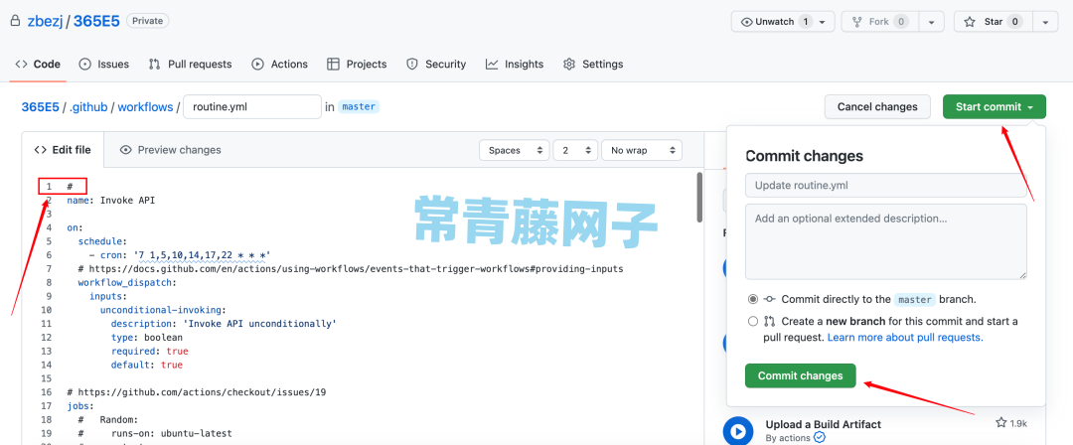View the Insights tab
This screenshot has height=445, width=1073.
pyautogui.click(x=515, y=65)
